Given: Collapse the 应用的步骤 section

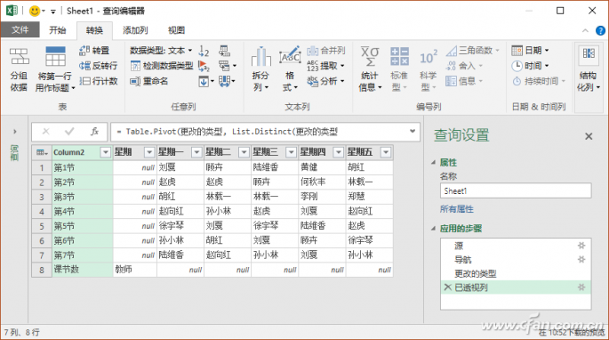Looking at the screenshot, I should (434, 229).
